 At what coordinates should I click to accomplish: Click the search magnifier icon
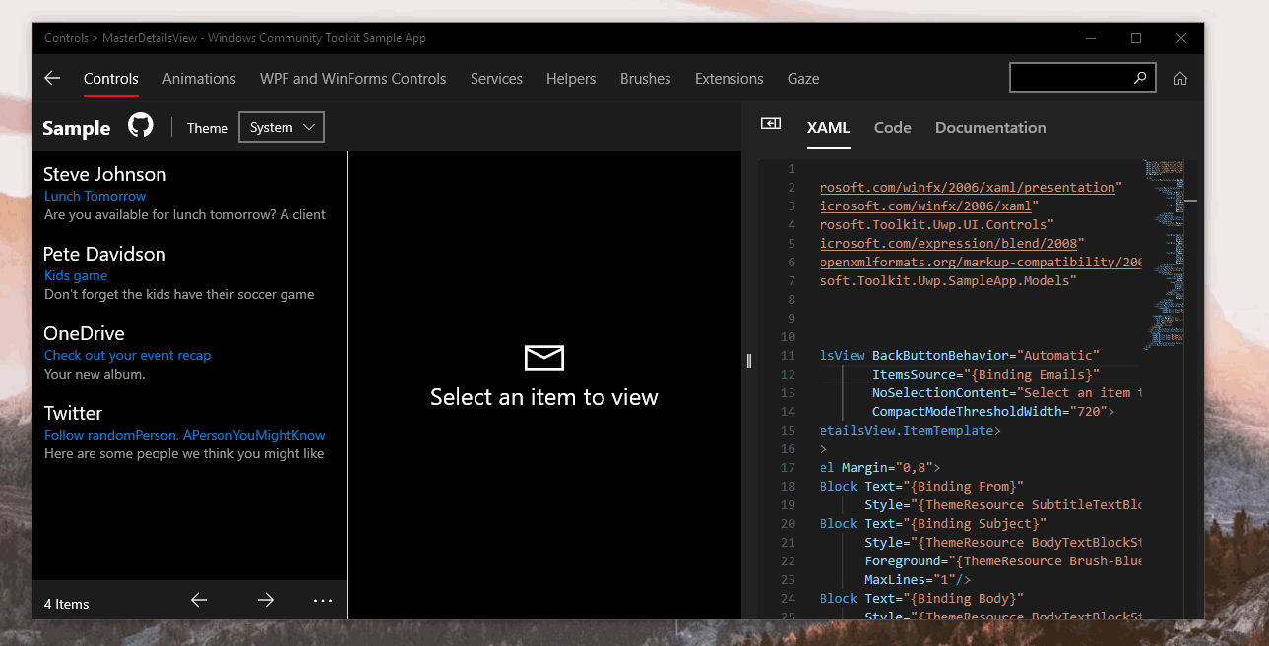(1140, 78)
